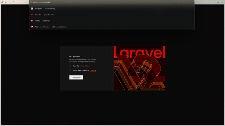Click the browser forward arrow
Screen dimensions: 225x126
(x=10, y=2)
